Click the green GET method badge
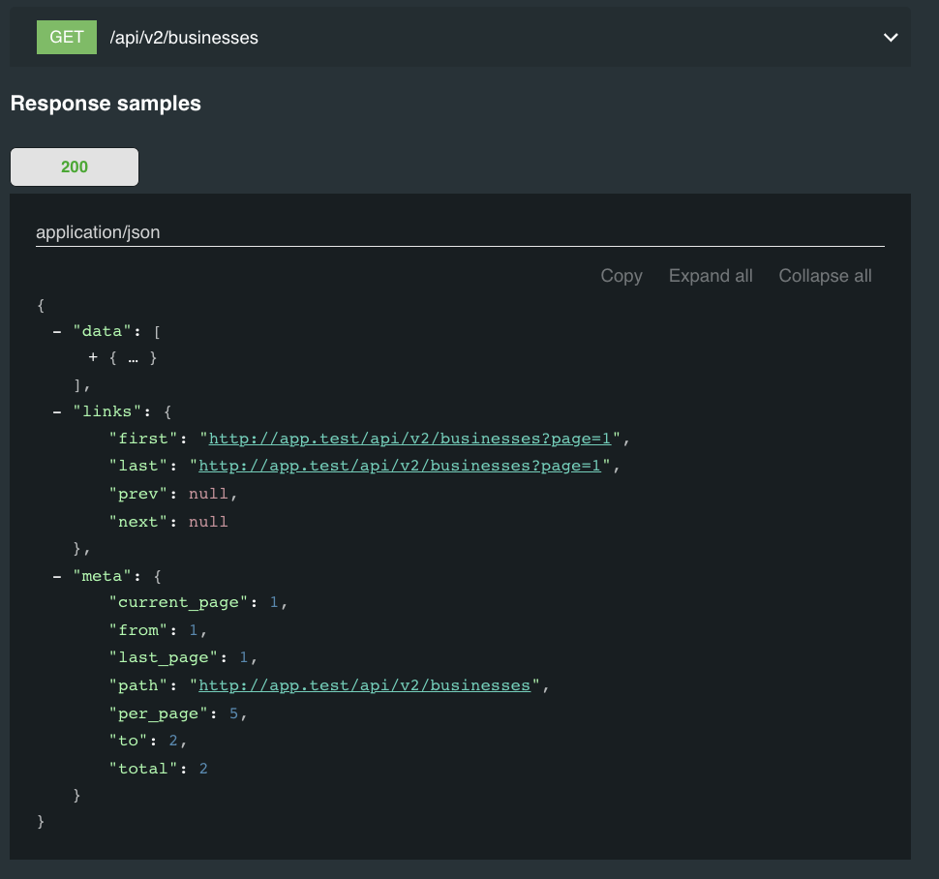This screenshot has height=879, width=939. (67, 38)
